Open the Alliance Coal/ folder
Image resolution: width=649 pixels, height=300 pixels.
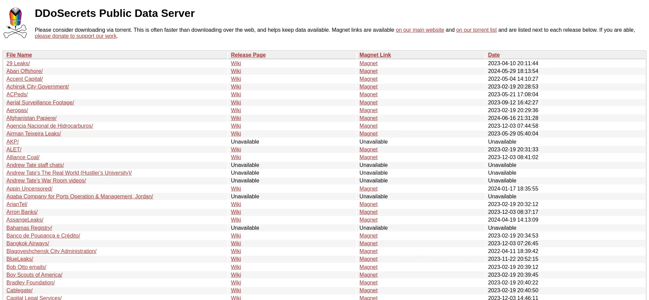tap(23, 157)
